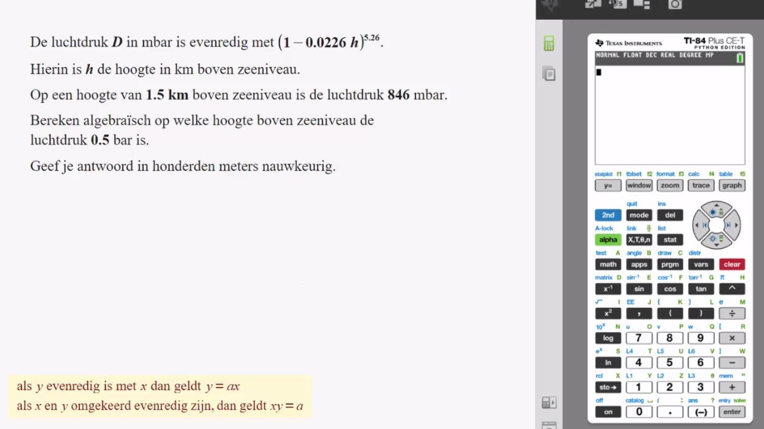Click the comma key
Image resolution: width=764 pixels, height=429 pixels.
pyautogui.click(x=639, y=314)
